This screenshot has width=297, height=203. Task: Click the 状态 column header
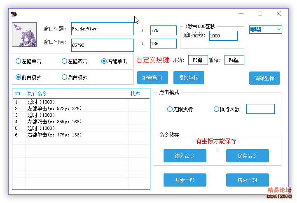135,94
